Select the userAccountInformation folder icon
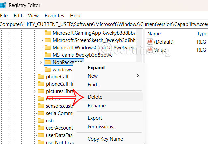 point(41,128)
